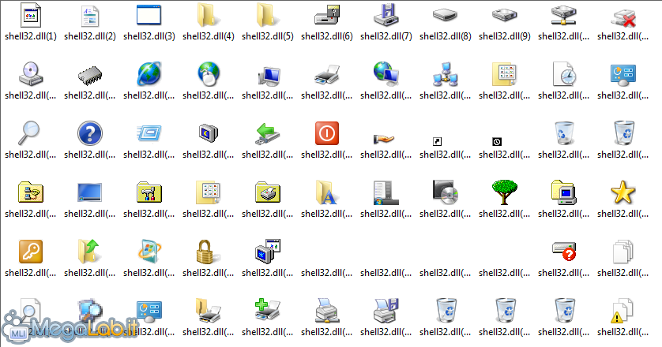
Task: Select the globe with mouse icon
Action: tap(209, 74)
